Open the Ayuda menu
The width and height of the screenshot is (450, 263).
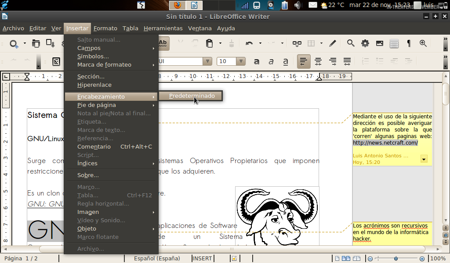pos(226,28)
